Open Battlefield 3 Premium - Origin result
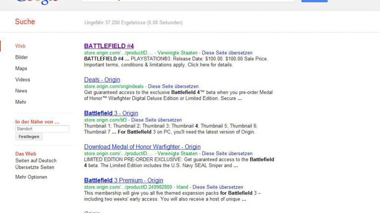380x213 pixels. pos(124,180)
